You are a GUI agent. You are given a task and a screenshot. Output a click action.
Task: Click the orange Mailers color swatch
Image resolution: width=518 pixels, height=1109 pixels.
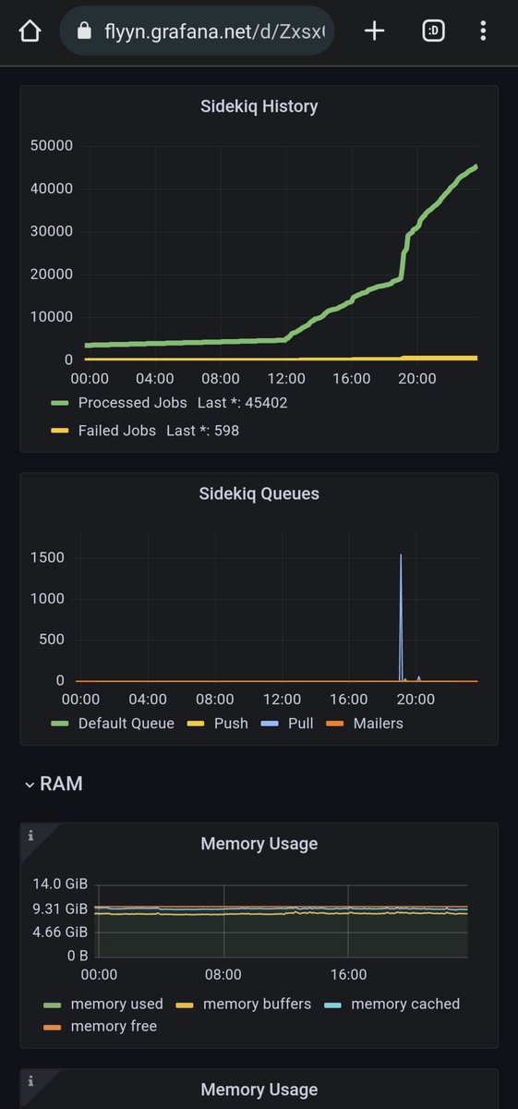point(335,724)
